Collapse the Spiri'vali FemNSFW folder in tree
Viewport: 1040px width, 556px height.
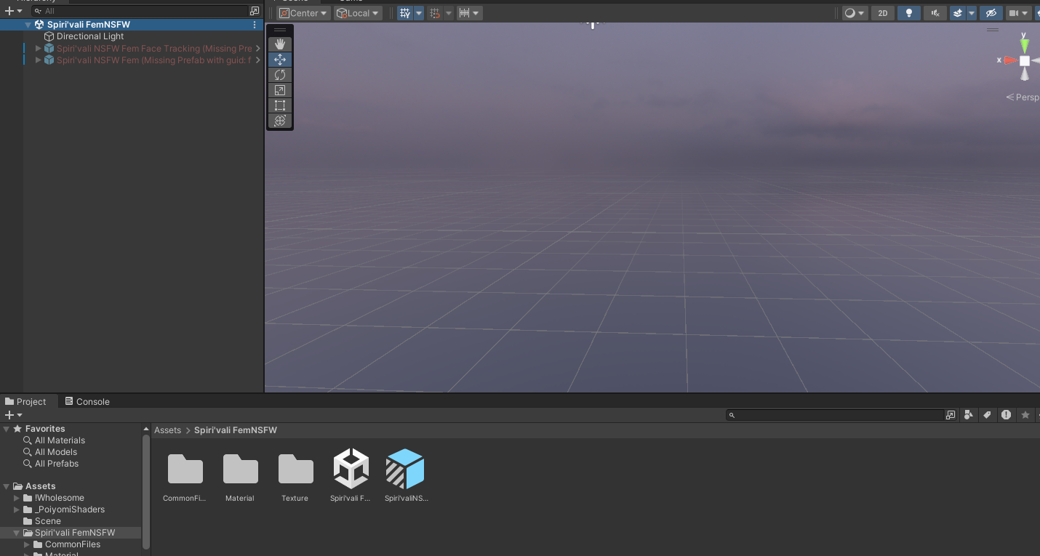click(17, 533)
